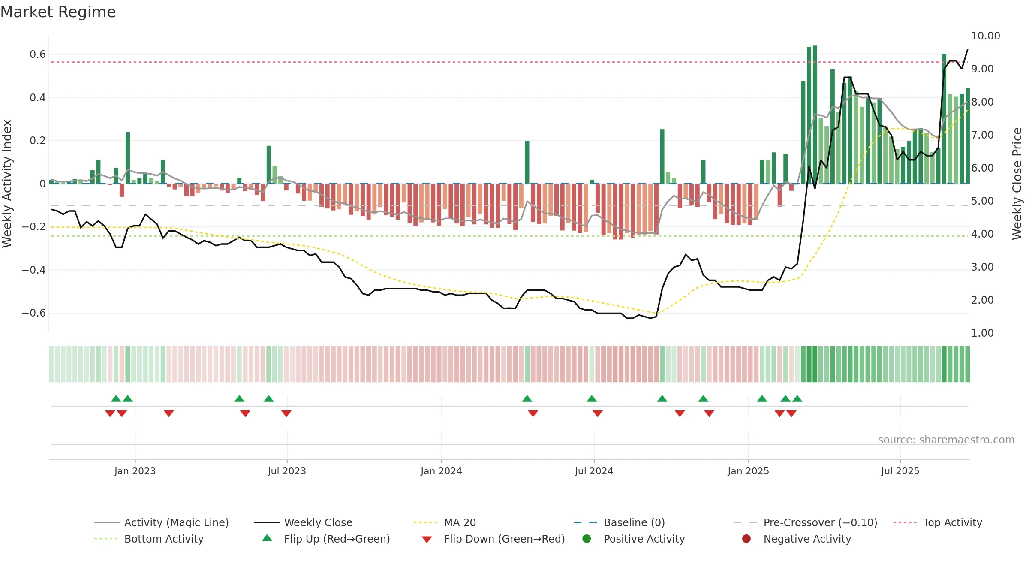Screen dimensions: 1029x579
Task: Click the 5.00 price axis label
Action: pyautogui.click(x=982, y=201)
